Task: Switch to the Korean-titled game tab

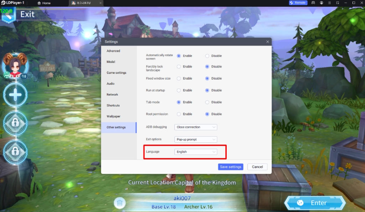Action: 84,3
